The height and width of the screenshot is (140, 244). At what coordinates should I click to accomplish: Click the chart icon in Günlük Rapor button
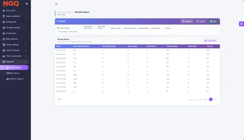pos(205,41)
